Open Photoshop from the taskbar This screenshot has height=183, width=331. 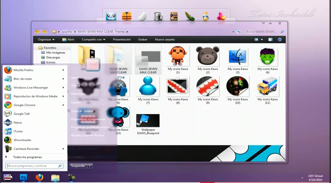(x=23, y=177)
